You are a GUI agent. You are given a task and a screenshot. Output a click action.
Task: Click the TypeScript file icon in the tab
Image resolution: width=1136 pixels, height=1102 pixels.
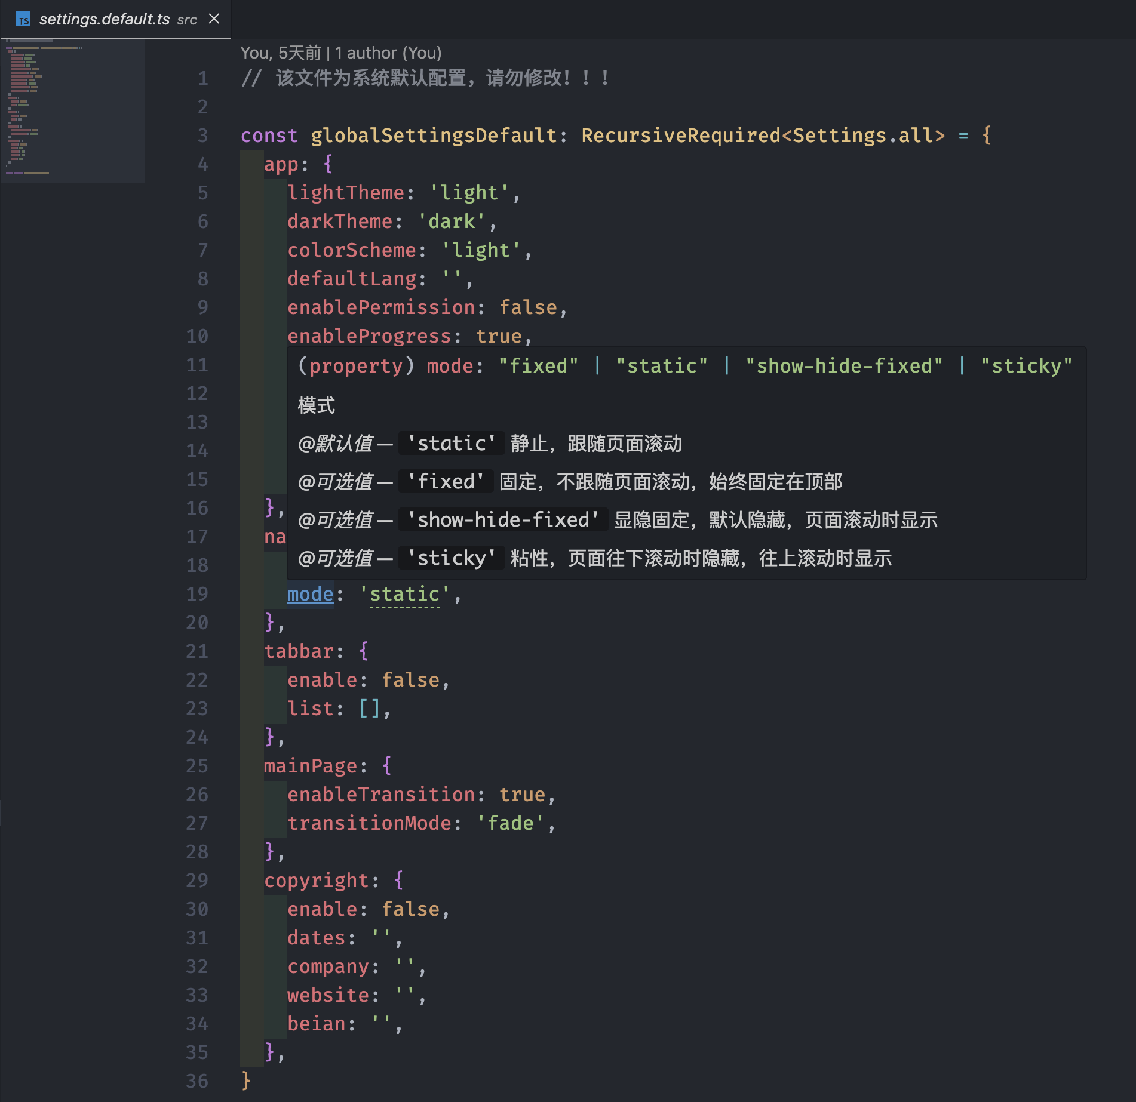23,20
